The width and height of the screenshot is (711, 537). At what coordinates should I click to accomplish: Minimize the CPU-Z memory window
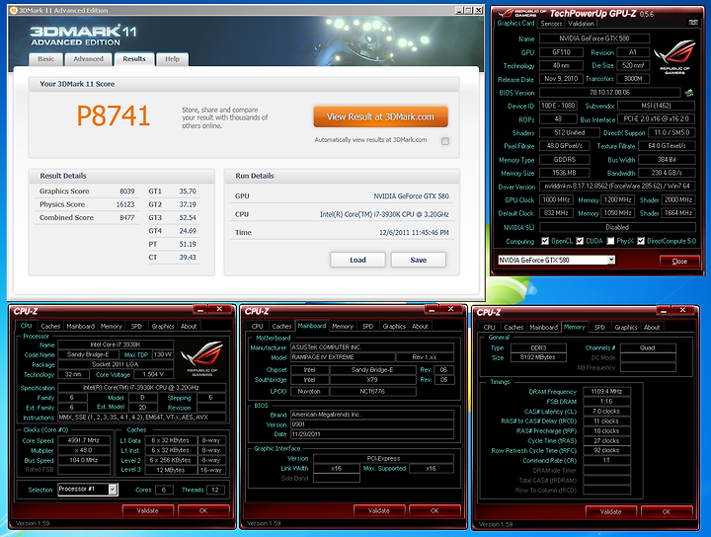click(664, 310)
